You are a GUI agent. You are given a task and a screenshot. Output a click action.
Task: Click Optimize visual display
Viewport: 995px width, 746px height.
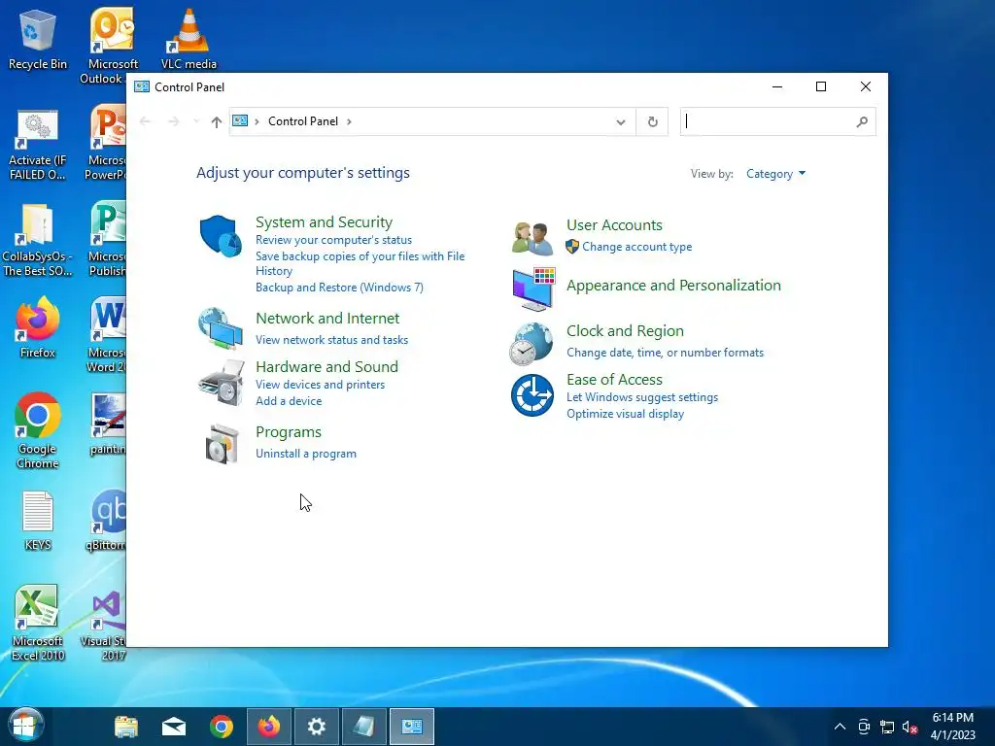tap(625, 414)
